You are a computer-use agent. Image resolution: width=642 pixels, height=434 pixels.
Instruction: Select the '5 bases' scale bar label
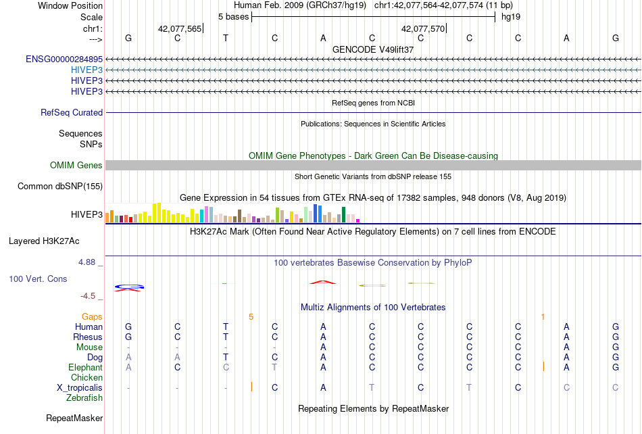click(233, 17)
